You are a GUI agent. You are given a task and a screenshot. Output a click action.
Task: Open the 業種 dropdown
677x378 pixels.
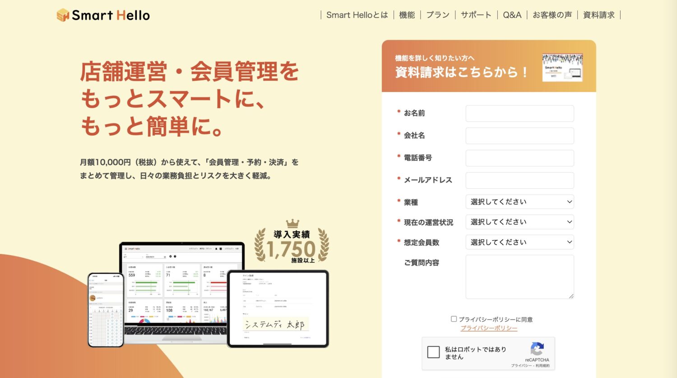(519, 202)
